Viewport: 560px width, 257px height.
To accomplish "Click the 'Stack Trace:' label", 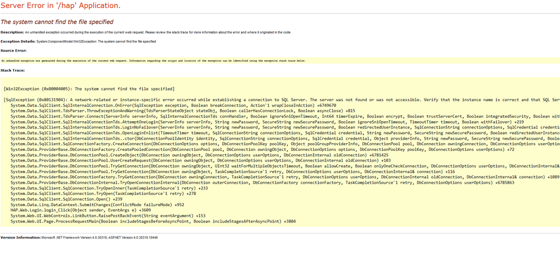I will (x=12, y=70).
